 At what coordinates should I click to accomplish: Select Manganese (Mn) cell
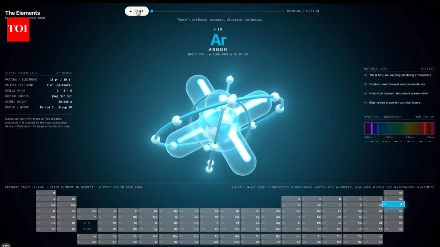(x=168, y=211)
